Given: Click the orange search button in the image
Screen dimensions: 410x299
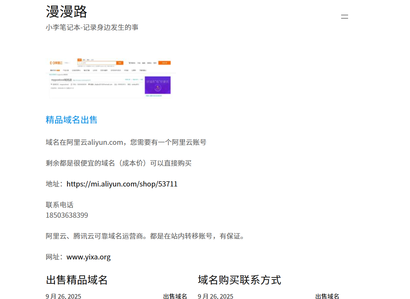Looking at the screenshot, I should pos(120,63).
